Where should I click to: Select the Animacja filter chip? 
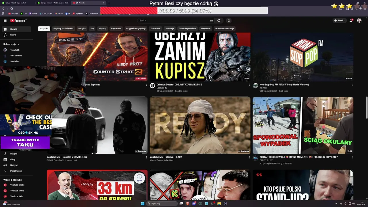tap(170, 28)
